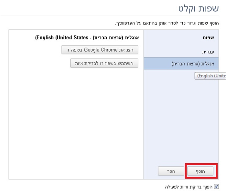Select אנגלית (ארצות הברית) list entry
This screenshot has height=193, width=226.
(x=181, y=64)
